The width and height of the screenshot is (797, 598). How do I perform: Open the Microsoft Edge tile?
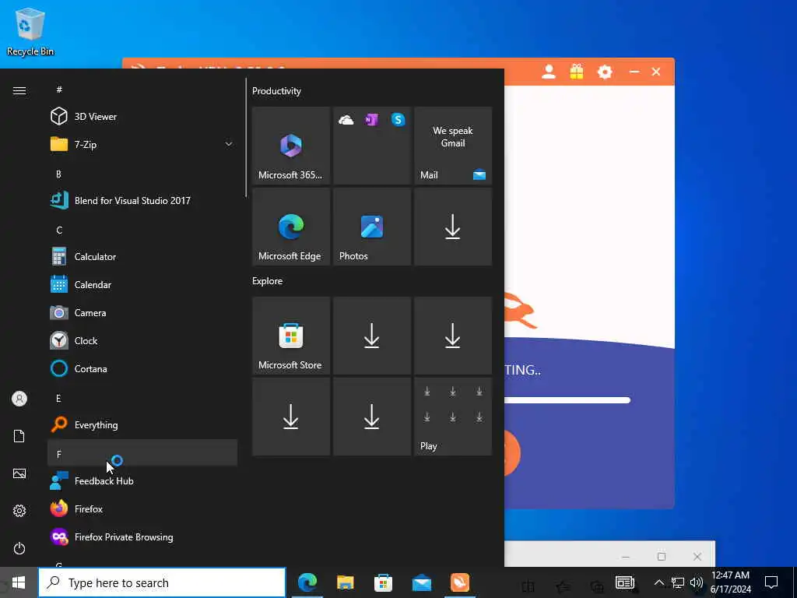point(291,227)
